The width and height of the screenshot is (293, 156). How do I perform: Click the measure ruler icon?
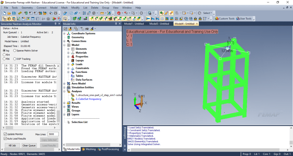[x=102, y=13]
